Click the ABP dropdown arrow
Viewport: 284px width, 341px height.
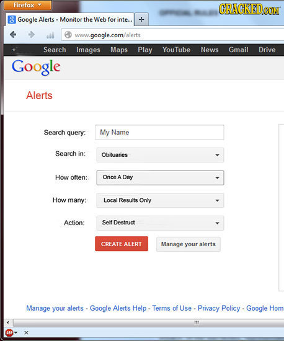[x=16, y=332]
